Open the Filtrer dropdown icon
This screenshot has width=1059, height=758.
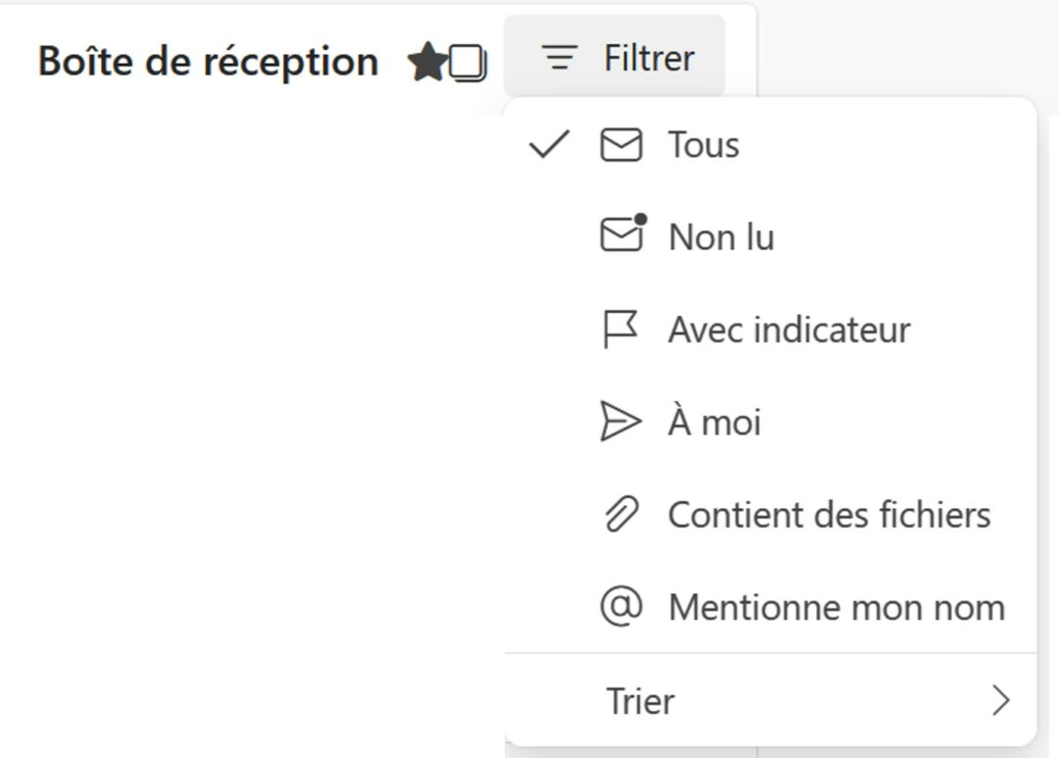tap(559, 57)
